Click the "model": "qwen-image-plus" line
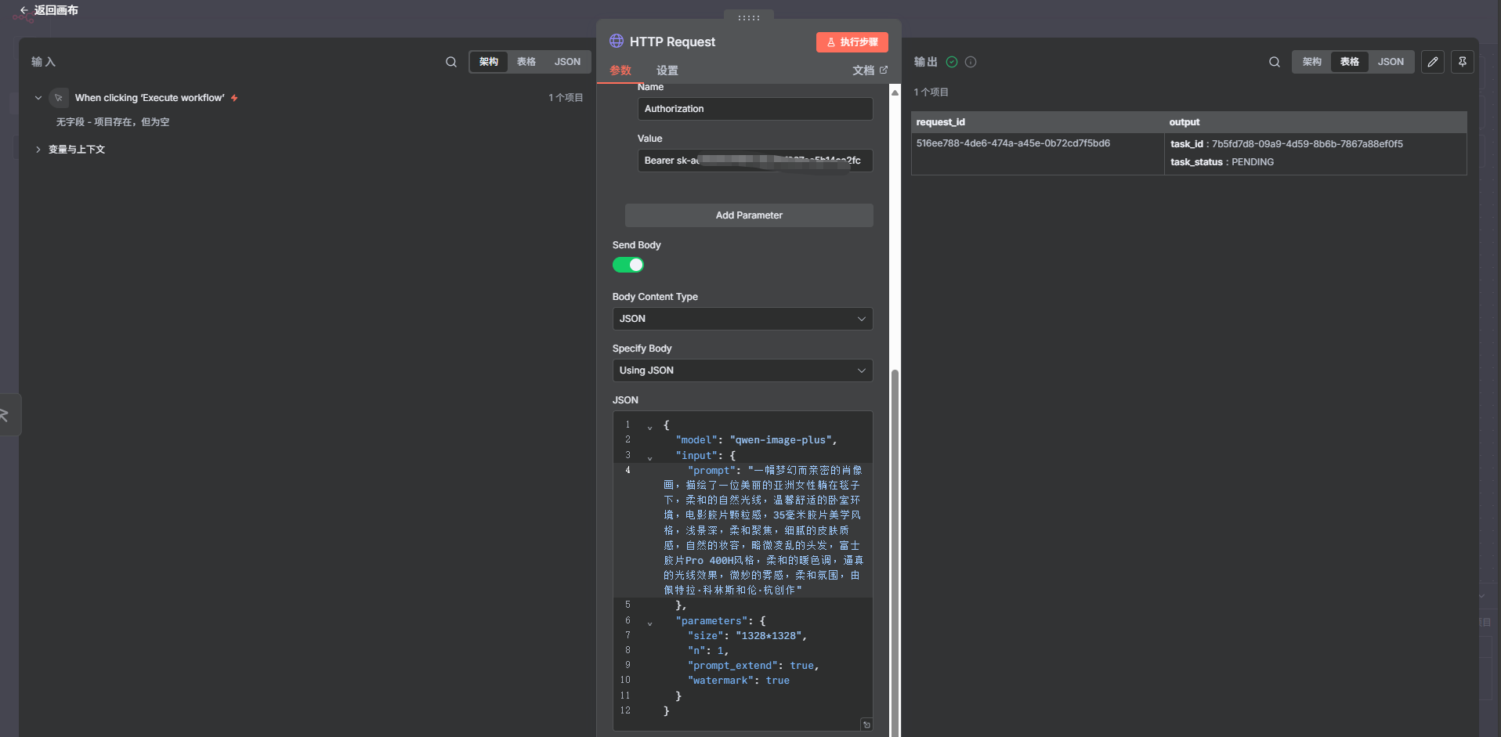 [x=756, y=440]
